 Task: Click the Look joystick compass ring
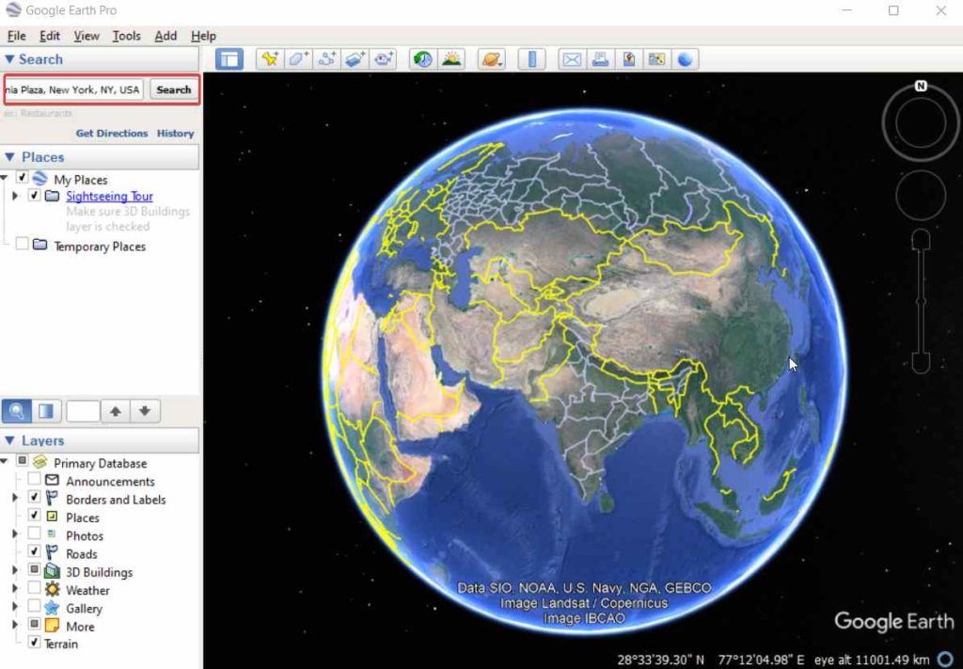[x=921, y=123]
